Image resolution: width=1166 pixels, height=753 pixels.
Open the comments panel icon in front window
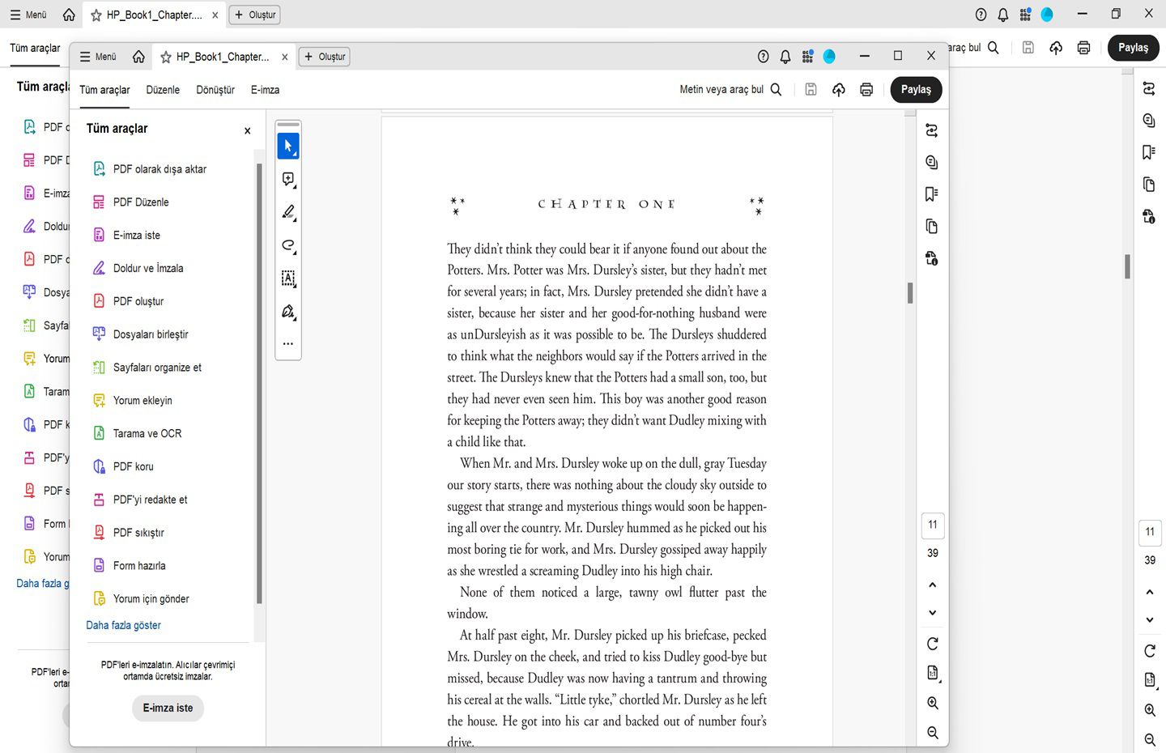[x=932, y=163]
